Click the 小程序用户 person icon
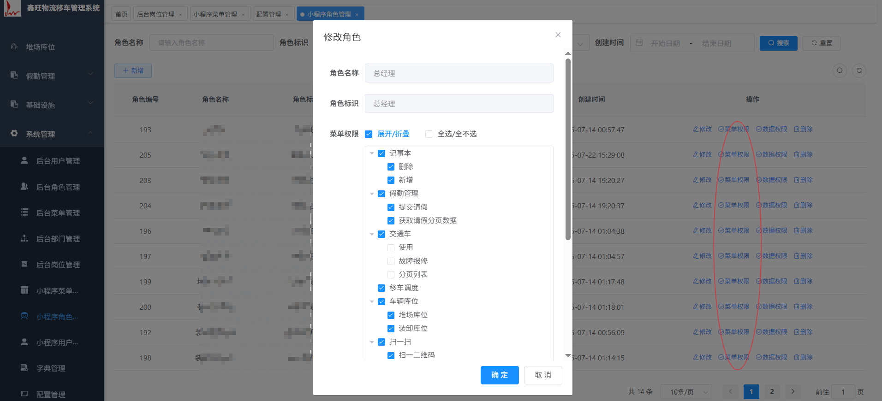Screen dimensions: 882x401 point(24,342)
